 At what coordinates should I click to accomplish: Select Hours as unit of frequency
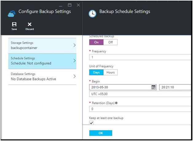(x=111, y=72)
